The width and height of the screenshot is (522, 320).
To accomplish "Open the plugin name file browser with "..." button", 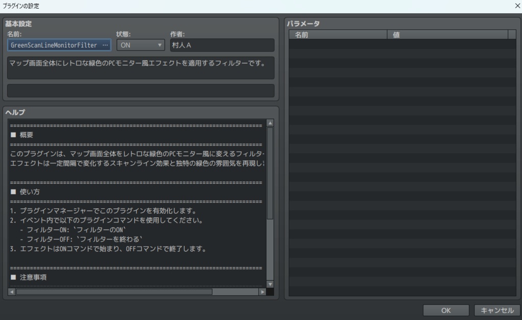I will tap(104, 45).
